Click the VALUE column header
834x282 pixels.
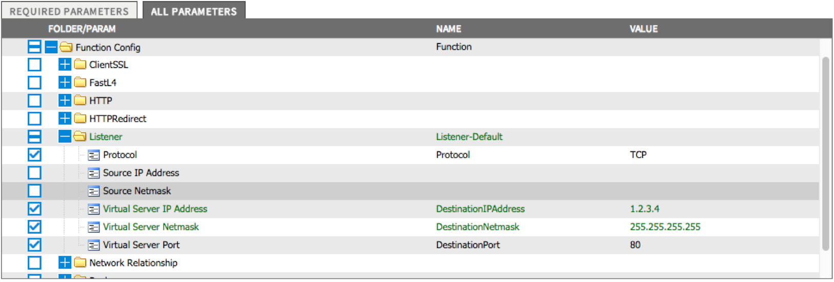(643, 29)
